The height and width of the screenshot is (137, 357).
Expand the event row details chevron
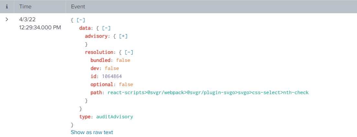(7, 20)
